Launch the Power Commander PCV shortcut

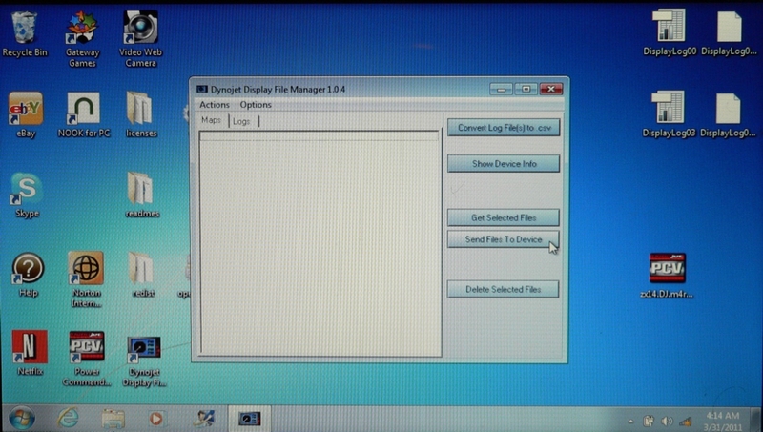click(x=86, y=347)
